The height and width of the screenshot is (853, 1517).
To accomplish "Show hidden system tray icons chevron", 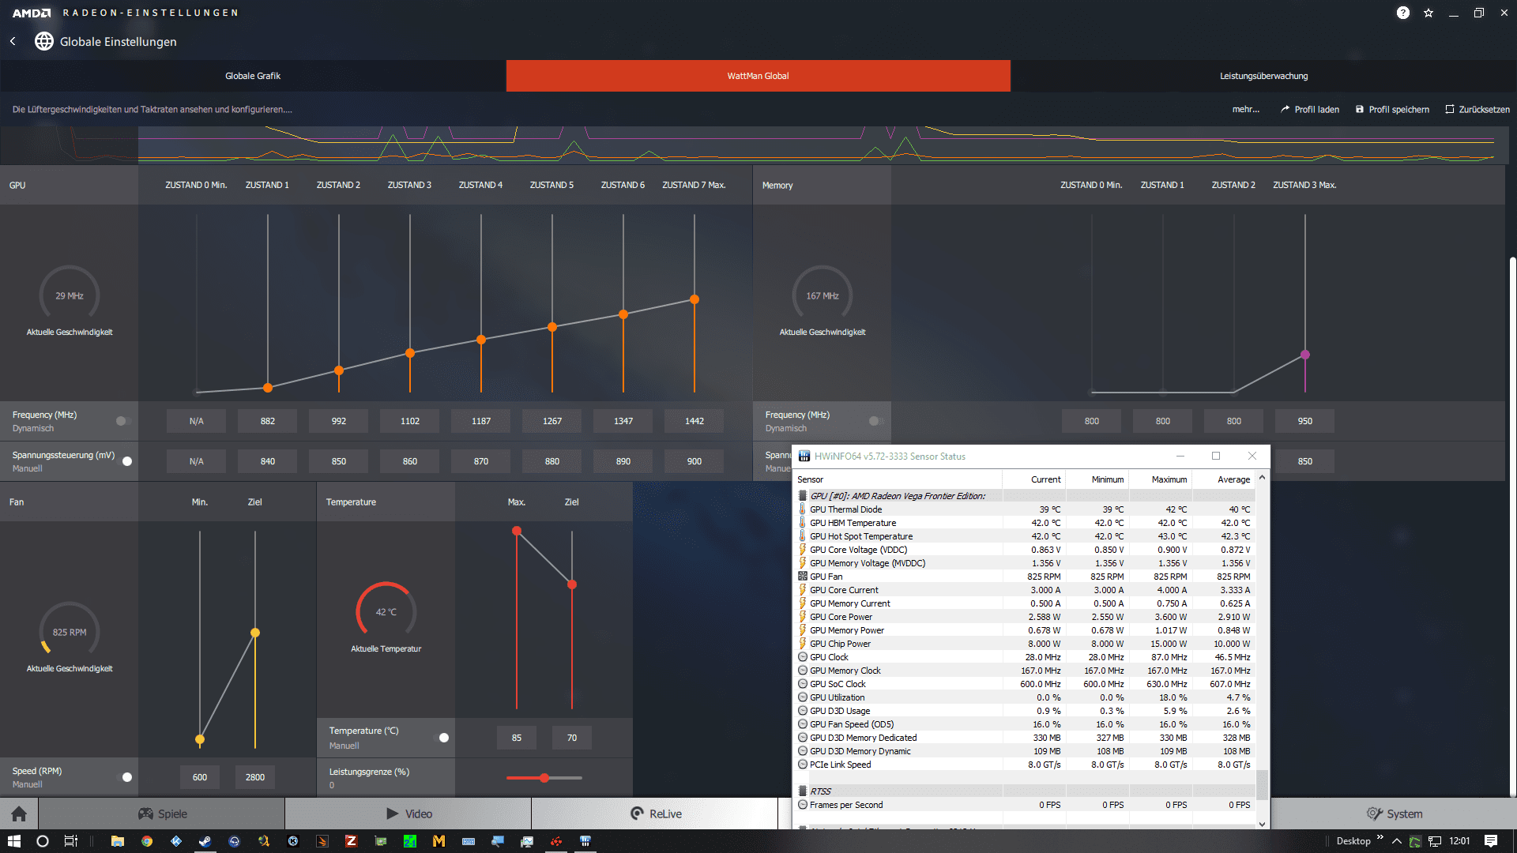I will click(x=1396, y=841).
